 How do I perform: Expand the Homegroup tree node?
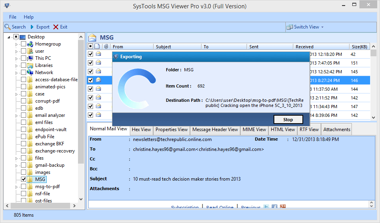[17, 44]
